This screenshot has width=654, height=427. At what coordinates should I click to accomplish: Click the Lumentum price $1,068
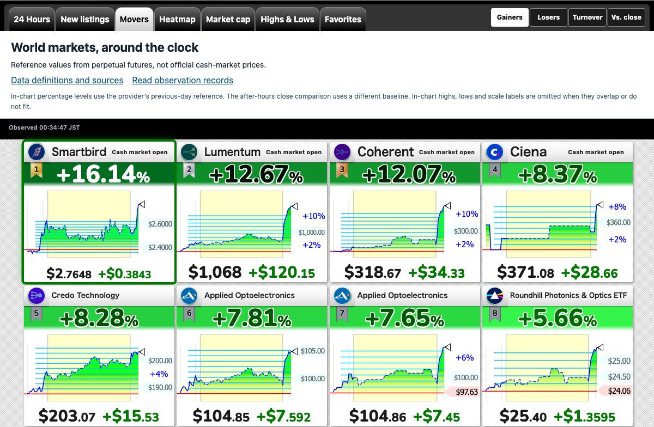click(215, 272)
